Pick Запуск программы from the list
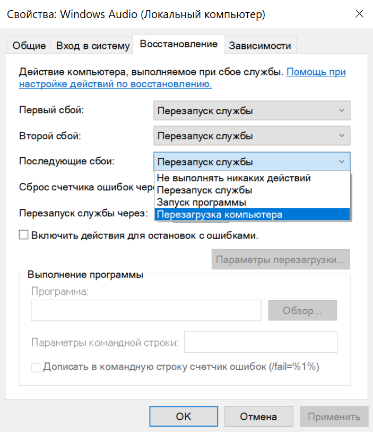This screenshot has height=432, width=373. pos(202,202)
